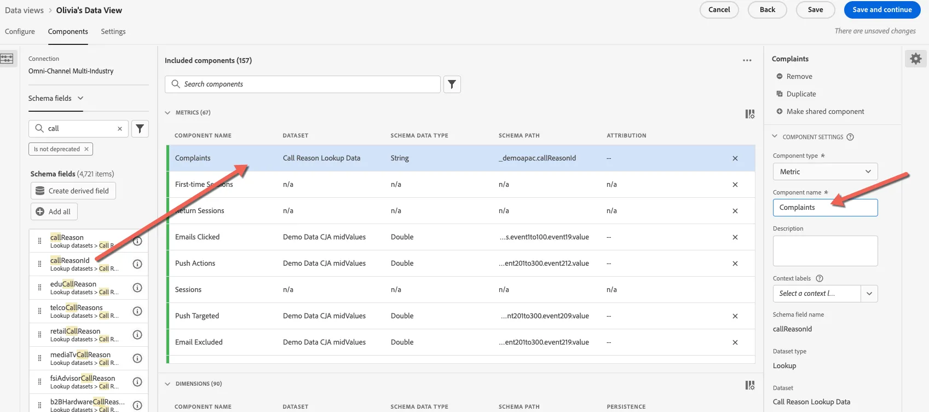Collapse the Metrics (67) section
929x412 pixels.
168,113
